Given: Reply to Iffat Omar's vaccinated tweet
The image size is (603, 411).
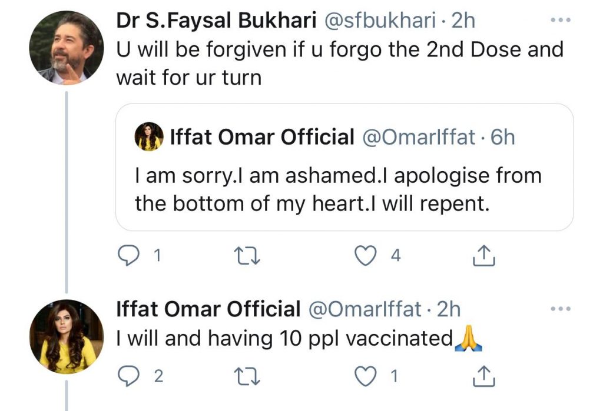Looking at the screenshot, I should coord(128,376).
